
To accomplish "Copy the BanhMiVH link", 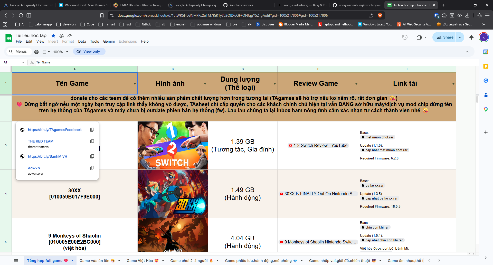I will tap(92, 156).
